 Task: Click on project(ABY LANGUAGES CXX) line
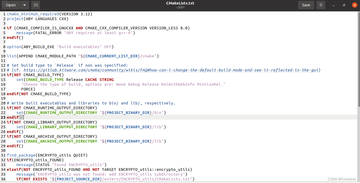pos(38,19)
